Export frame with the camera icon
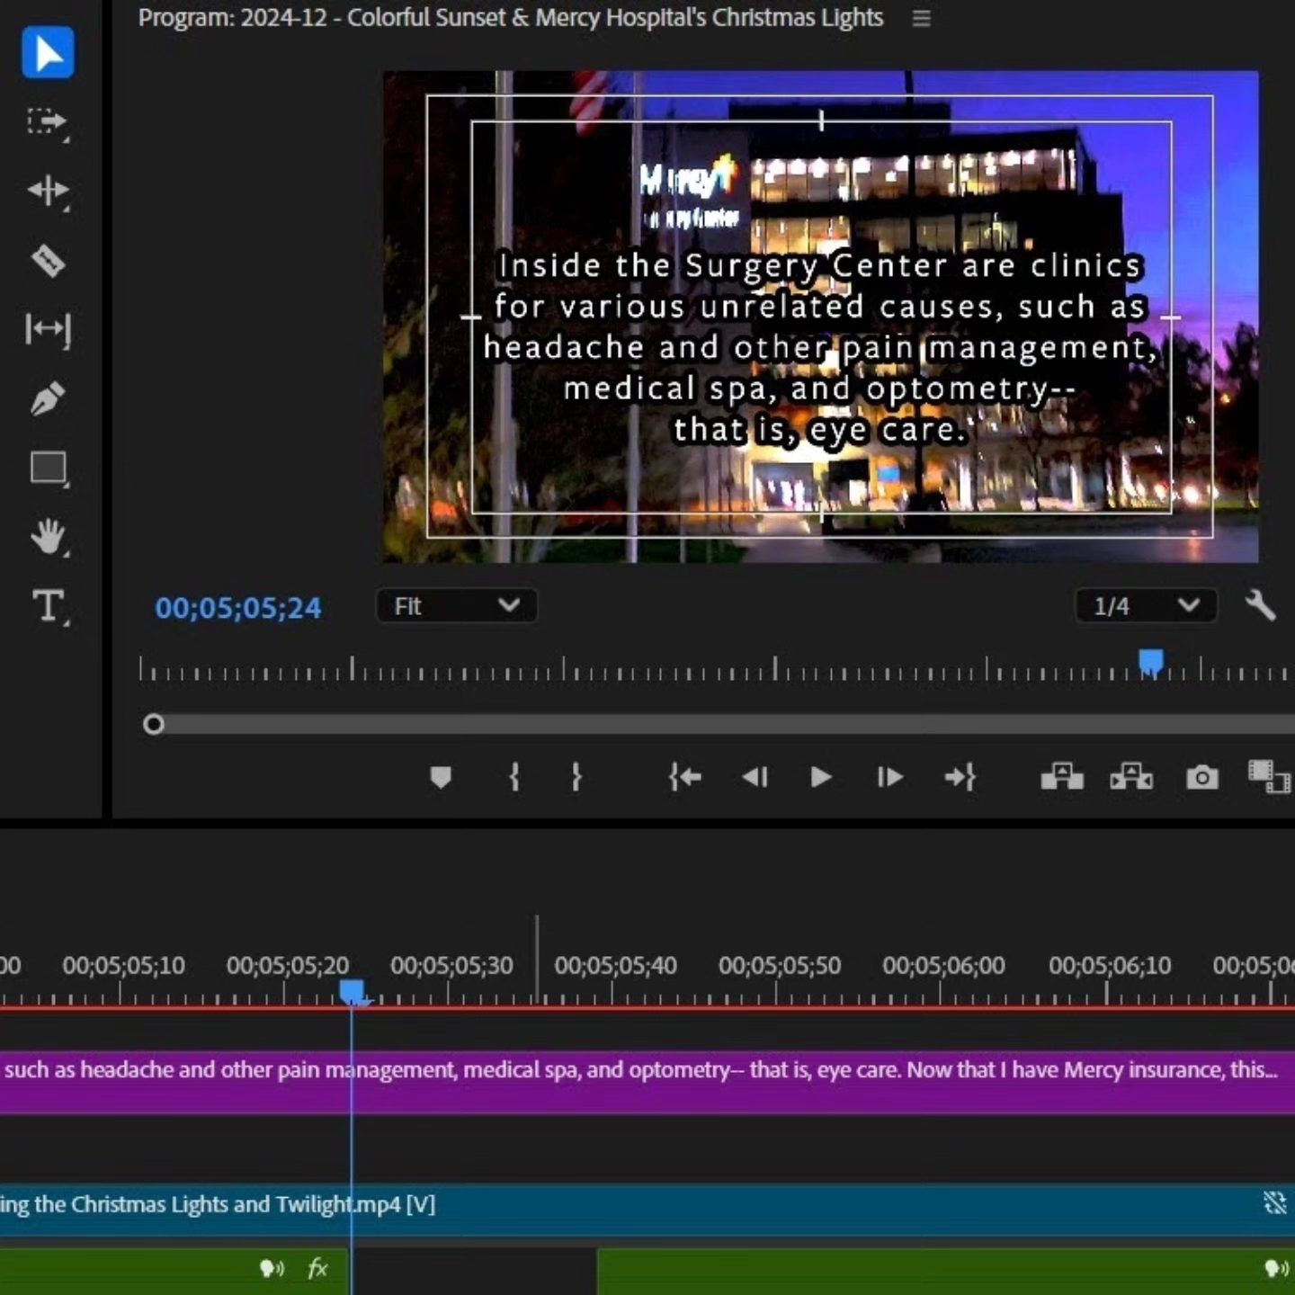The width and height of the screenshot is (1295, 1295). (x=1201, y=777)
